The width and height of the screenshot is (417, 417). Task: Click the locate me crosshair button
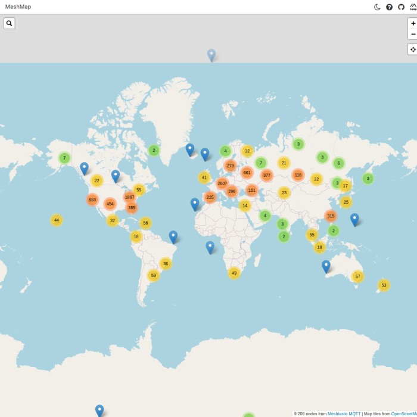pos(413,49)
